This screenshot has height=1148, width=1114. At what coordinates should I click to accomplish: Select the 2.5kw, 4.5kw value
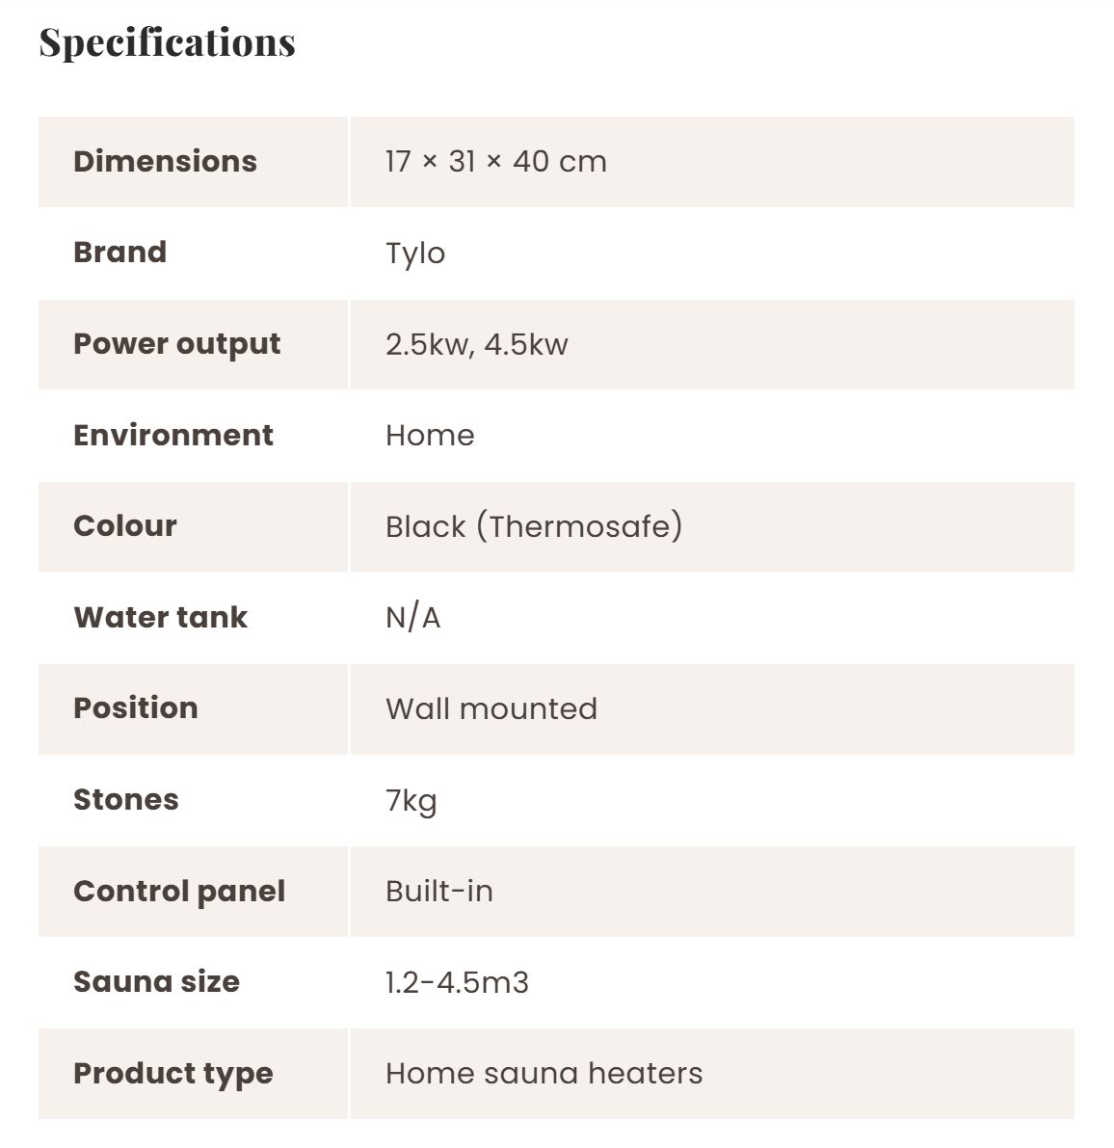click(476, 344)
